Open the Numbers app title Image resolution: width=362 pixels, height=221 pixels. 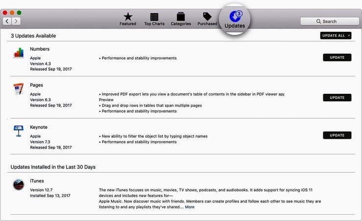[40, 49]
